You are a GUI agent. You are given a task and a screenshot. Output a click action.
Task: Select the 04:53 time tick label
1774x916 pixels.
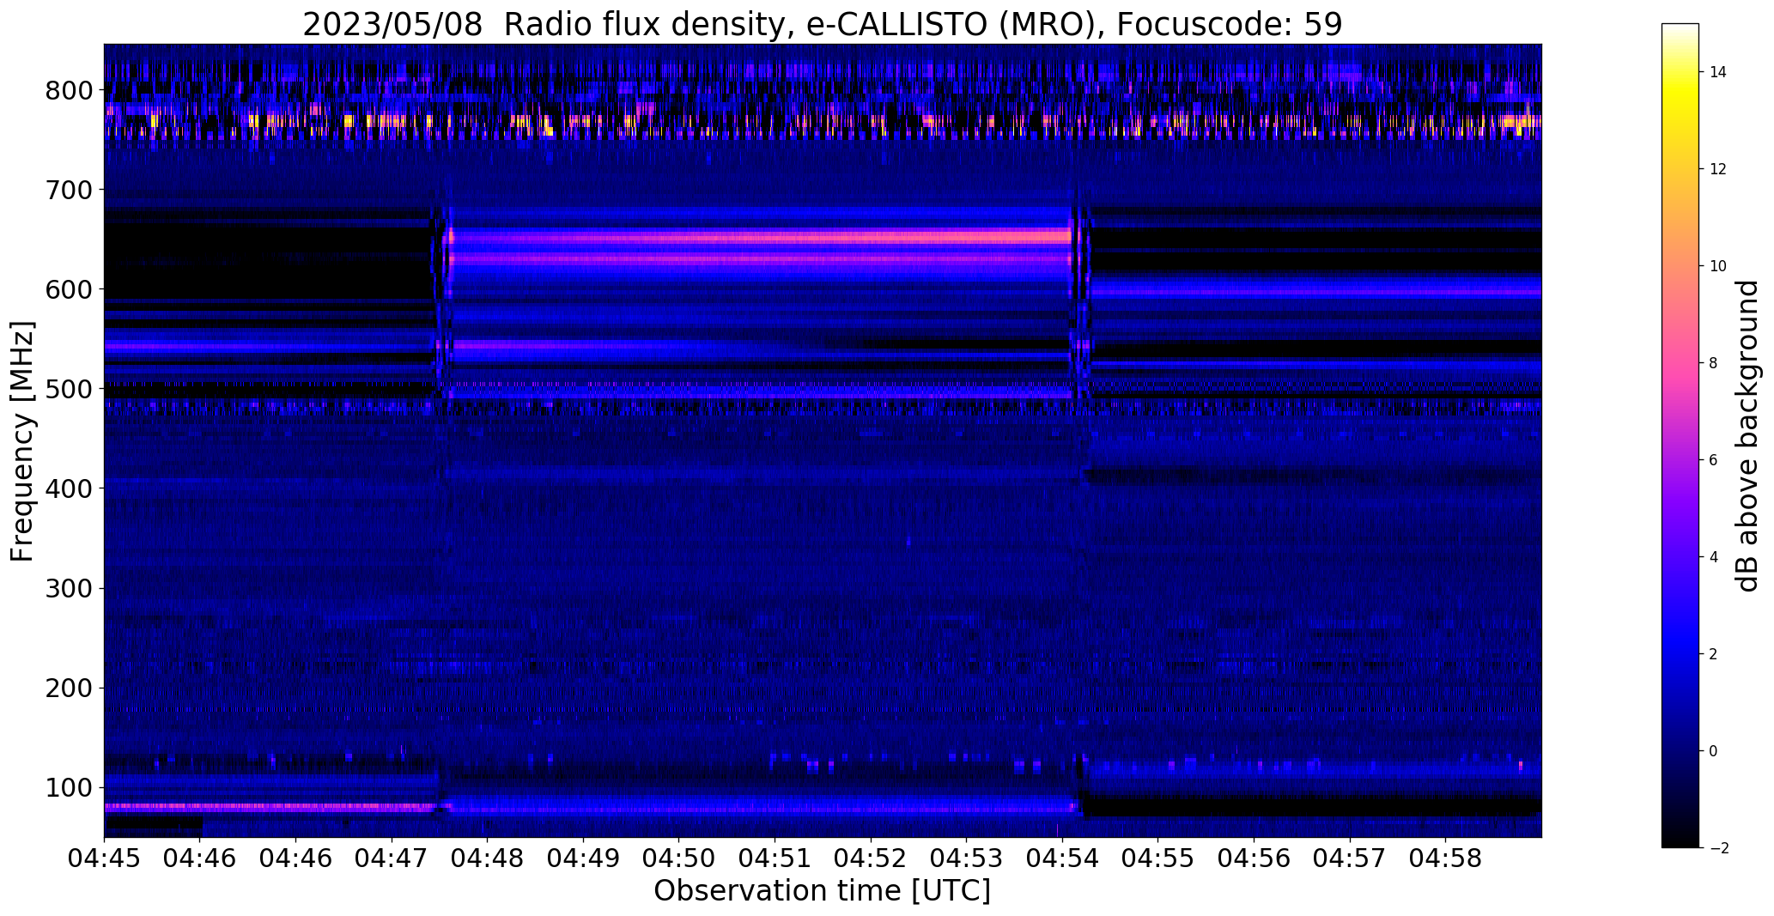(967, 858)
